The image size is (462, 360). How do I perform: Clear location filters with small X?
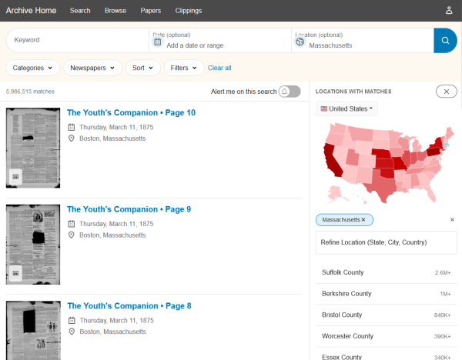pos(452,219)
